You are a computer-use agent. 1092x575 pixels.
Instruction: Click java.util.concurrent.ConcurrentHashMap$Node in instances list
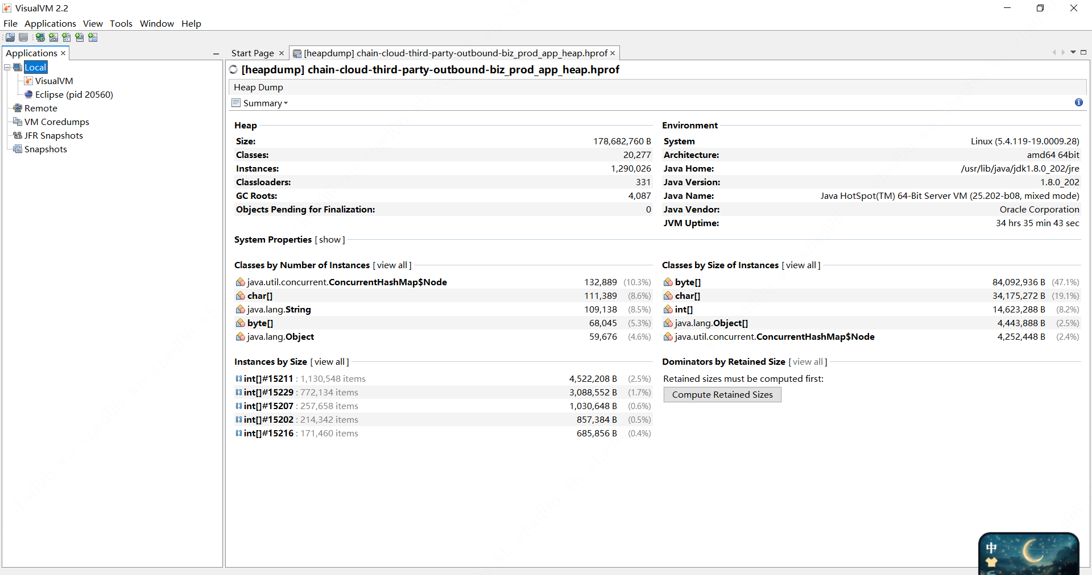(347, 282)
